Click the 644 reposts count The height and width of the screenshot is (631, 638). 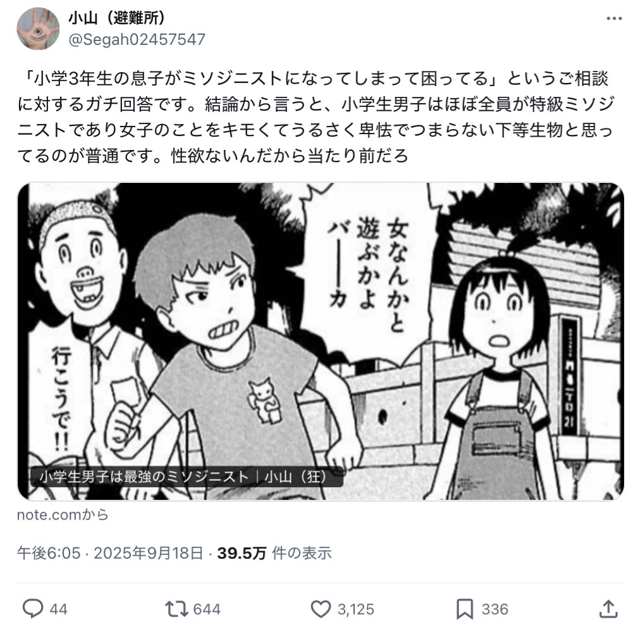click(x=207, y=609)
